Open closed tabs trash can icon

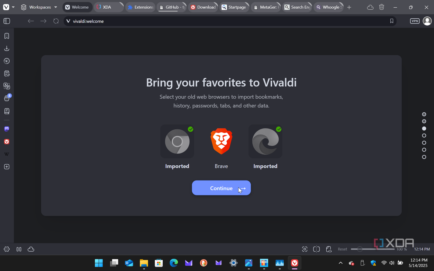point(382,7)
